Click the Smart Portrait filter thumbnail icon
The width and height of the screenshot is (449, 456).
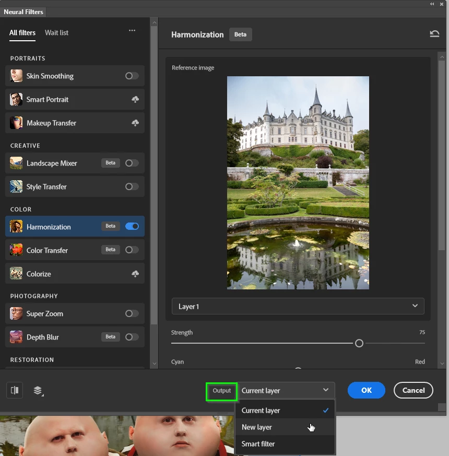click(16, 99)
